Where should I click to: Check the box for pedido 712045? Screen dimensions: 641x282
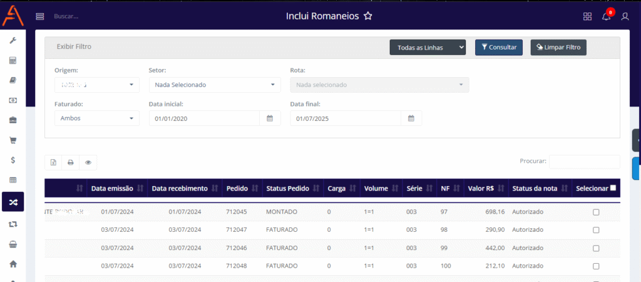pos(596,212)
